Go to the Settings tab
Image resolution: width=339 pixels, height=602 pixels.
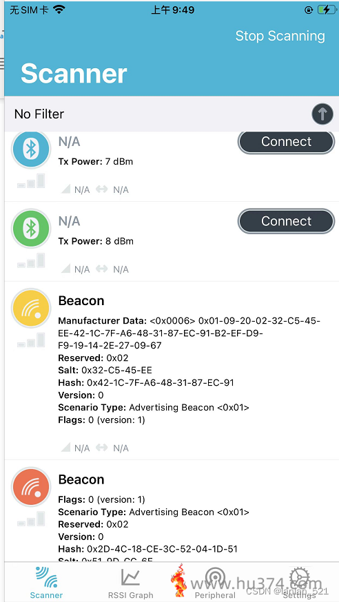point(300,583)
